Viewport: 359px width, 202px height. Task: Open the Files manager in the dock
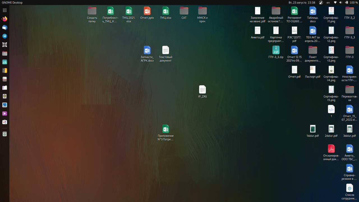(x=4, y=53)
